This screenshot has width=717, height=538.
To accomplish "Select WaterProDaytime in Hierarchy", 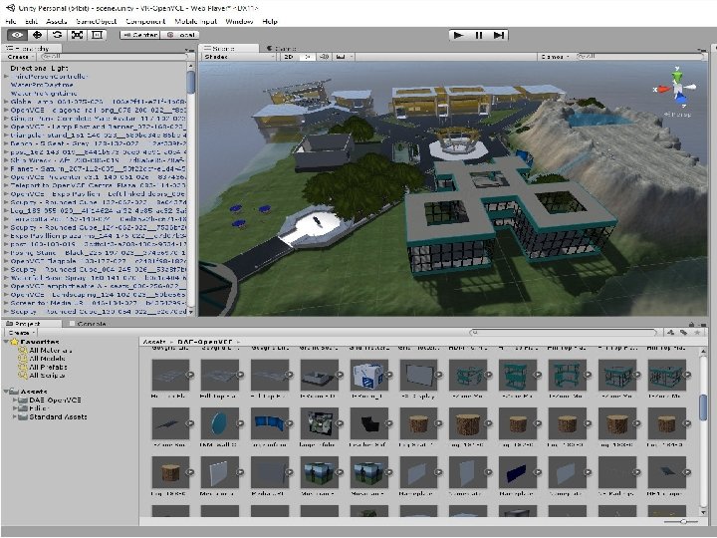I will pyautogui.click(x=42, y=85).
